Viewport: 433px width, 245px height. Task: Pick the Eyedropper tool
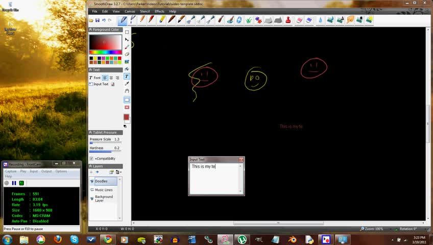click(x=127, y=84)
